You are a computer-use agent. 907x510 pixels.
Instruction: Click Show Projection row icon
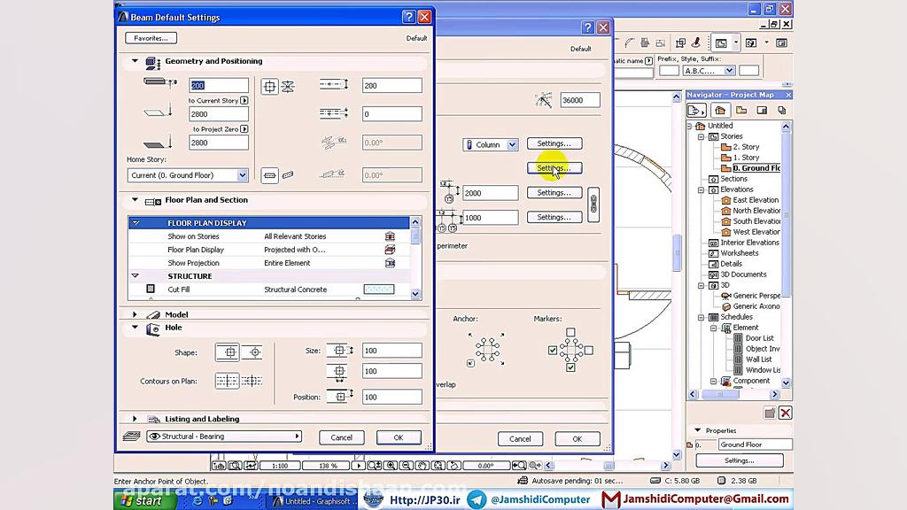point(390,263)
